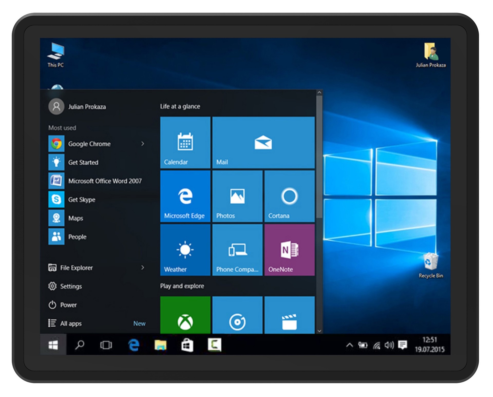Open Settings from the Start menu
The width and height of the screenshot is (493, 397).
tap(71, 286)
